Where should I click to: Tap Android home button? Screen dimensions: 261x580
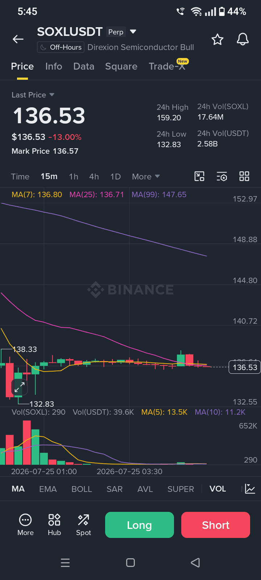(130, 563)
